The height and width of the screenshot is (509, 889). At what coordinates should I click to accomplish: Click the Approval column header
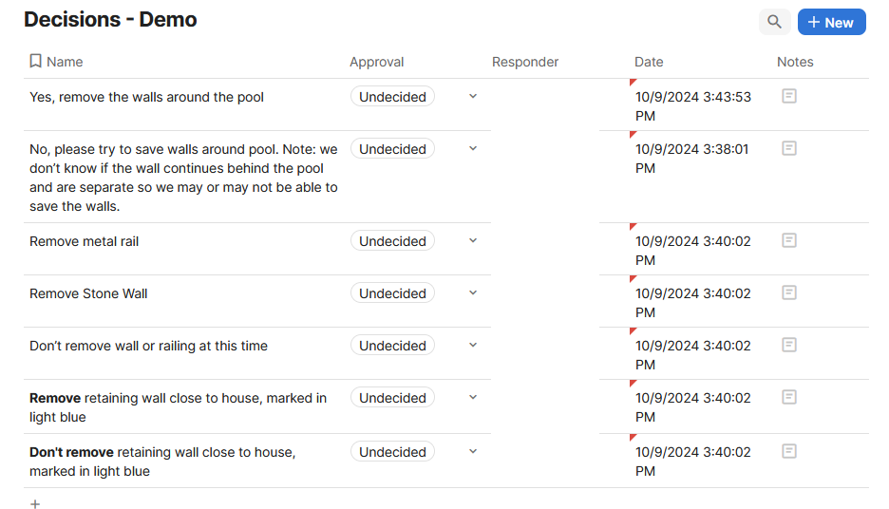click(376, 62)
